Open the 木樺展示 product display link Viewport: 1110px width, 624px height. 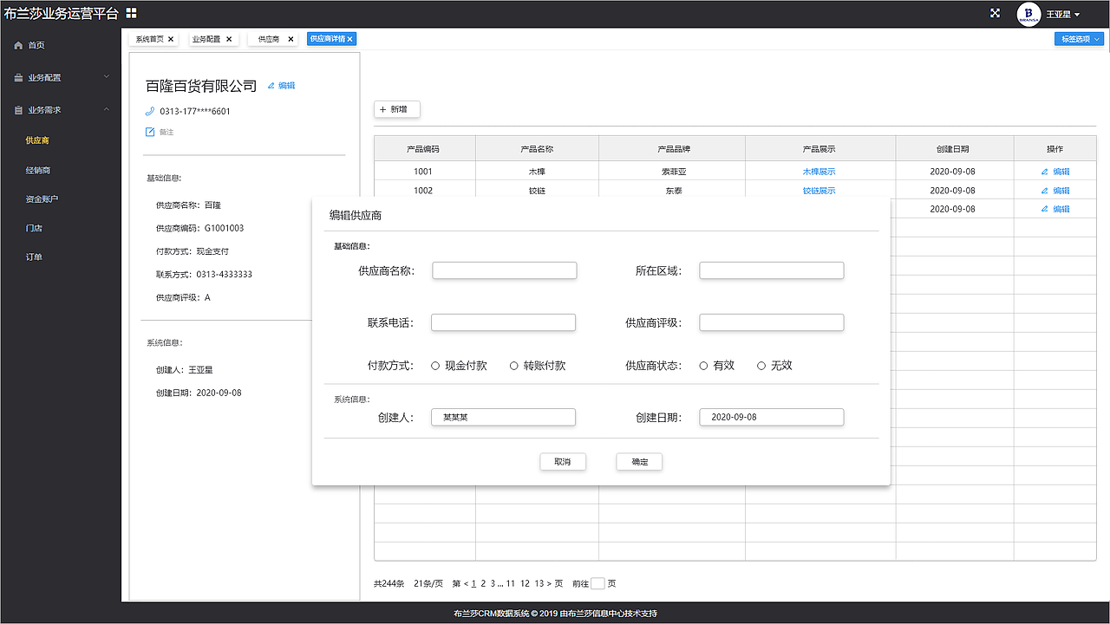coord(819,171)
